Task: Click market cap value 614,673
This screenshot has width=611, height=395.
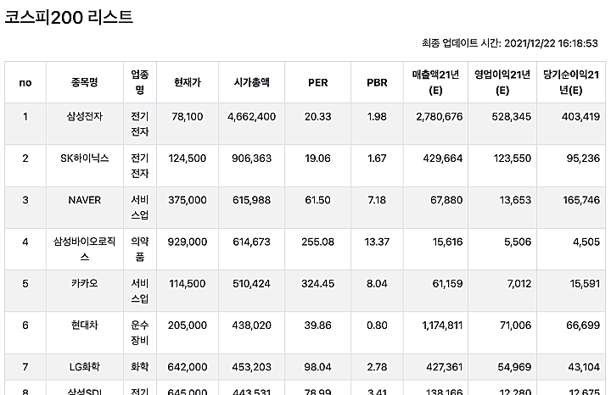Action: pos(252,242)
